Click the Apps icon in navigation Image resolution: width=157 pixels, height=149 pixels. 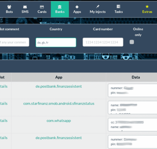77,7
